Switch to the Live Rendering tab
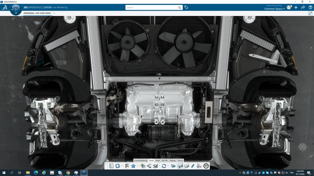Viewport: 314px width, 176px height. coord(141,160)
